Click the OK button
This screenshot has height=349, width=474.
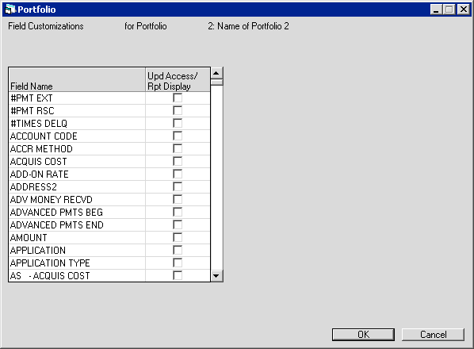(x=363, y=335)
